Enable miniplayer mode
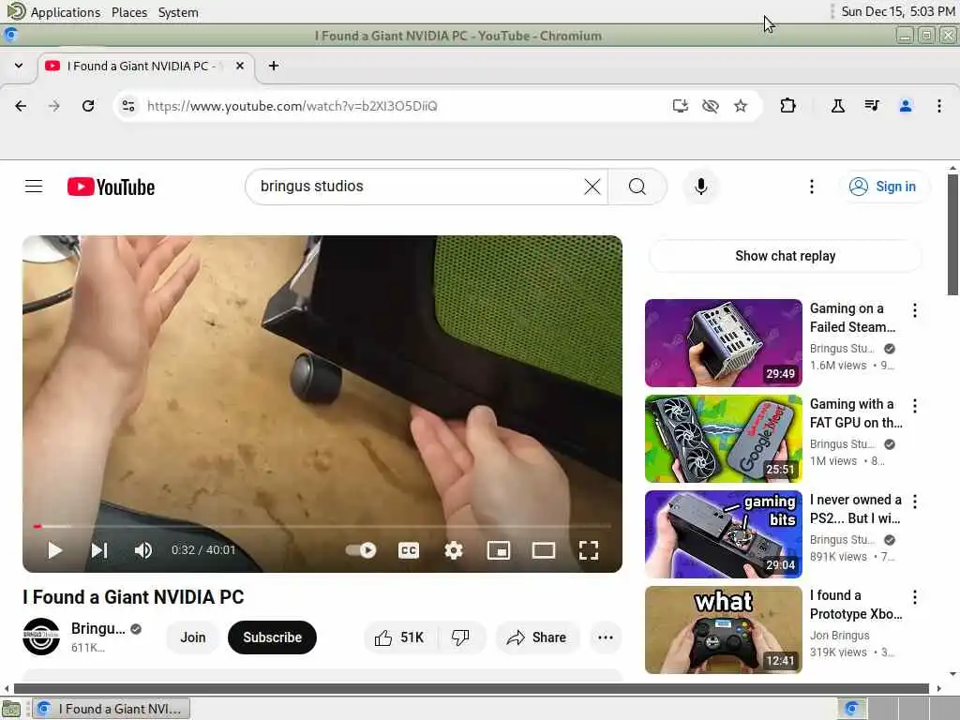The height and width of the screenshot is (720, 960). pos(499,550)
